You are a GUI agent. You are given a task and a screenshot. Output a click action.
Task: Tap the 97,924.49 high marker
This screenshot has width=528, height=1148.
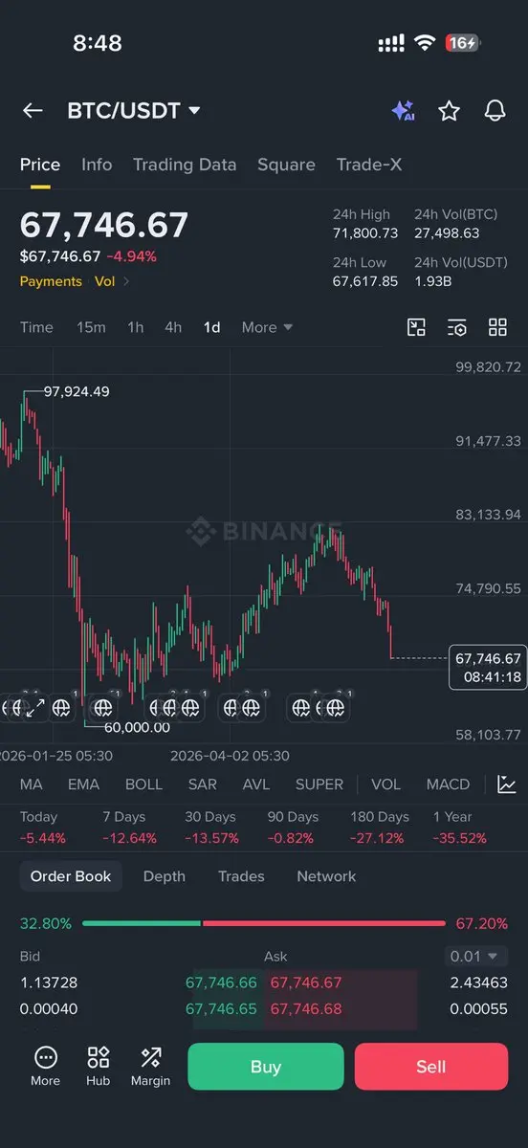pyautogui.click(x=77, y=391)
